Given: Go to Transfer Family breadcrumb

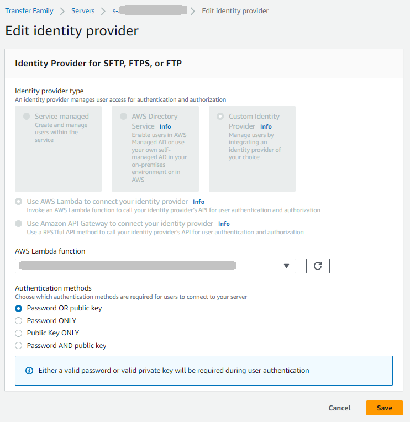Looking at the screenshot, I should [29, 11].
